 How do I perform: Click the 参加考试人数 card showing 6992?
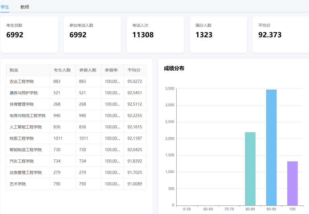(92, 34)
